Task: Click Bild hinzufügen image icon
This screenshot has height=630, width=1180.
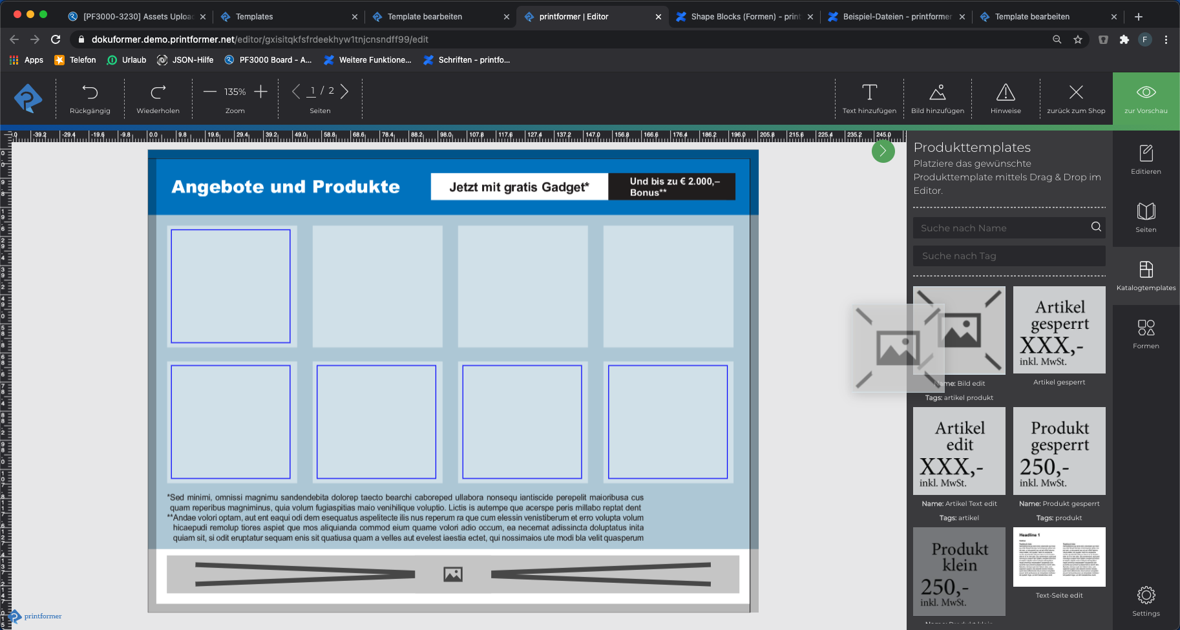Action: [x=937, y=92]
